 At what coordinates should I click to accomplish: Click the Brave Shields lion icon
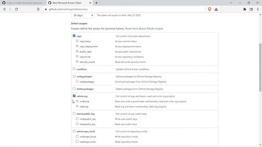(x=210, y=9)
